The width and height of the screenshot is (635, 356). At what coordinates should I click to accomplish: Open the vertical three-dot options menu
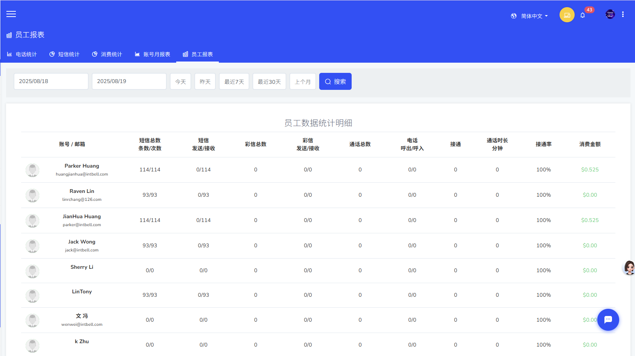[x=623, y=14]
